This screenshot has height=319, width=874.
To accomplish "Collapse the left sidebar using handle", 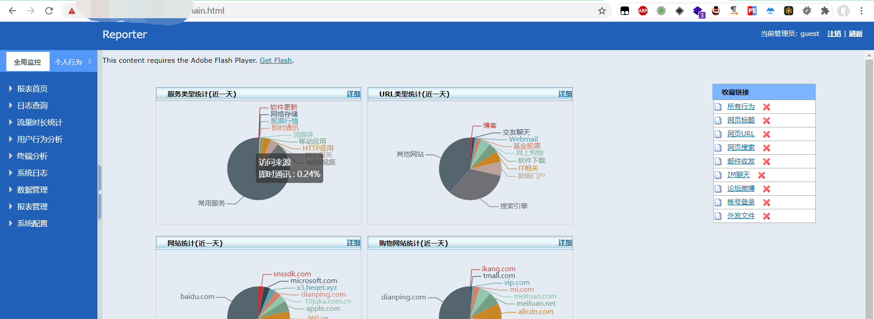I will (x=100, y=192).
